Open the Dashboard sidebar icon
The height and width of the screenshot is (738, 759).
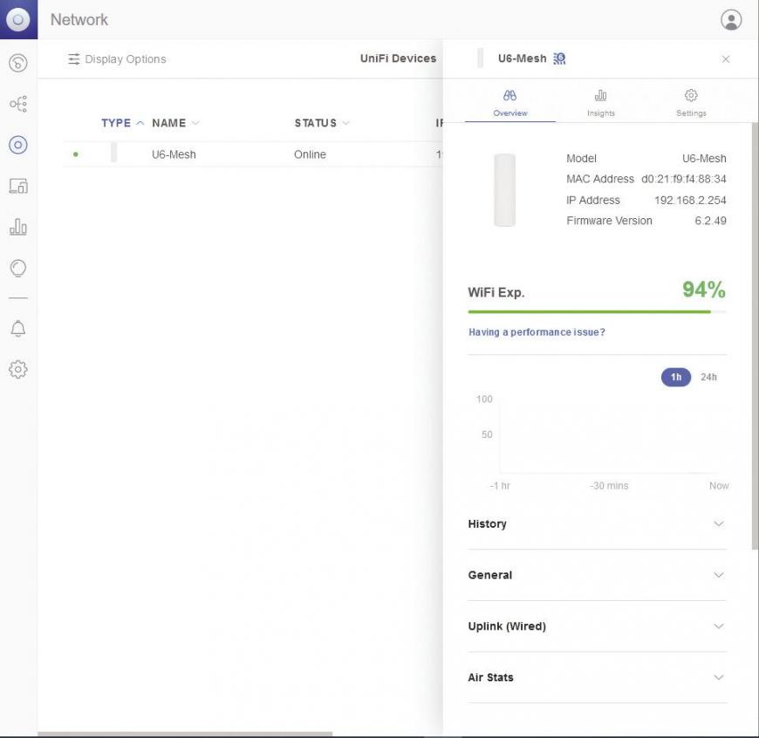[18, 63]
